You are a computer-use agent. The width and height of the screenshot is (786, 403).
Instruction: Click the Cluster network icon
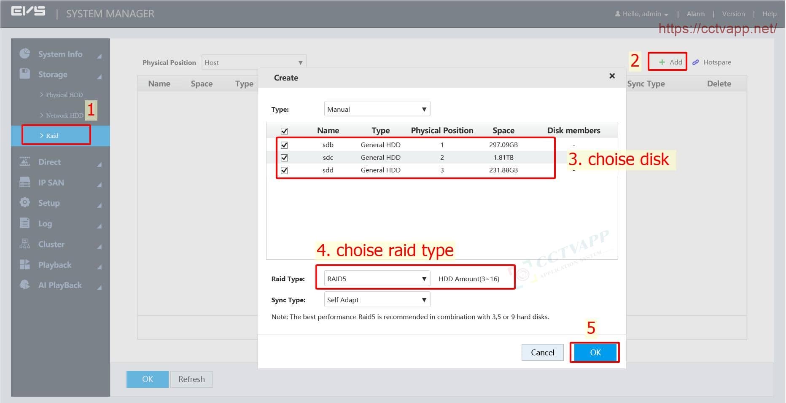[25, 244]
